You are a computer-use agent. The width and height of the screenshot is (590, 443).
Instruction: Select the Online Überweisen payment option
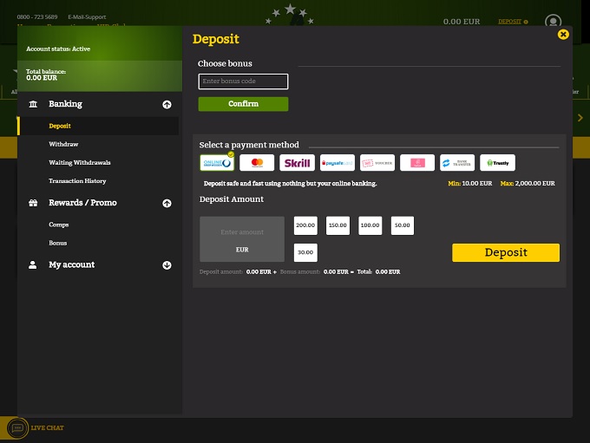pyautogui.click(x=217, y=163)
